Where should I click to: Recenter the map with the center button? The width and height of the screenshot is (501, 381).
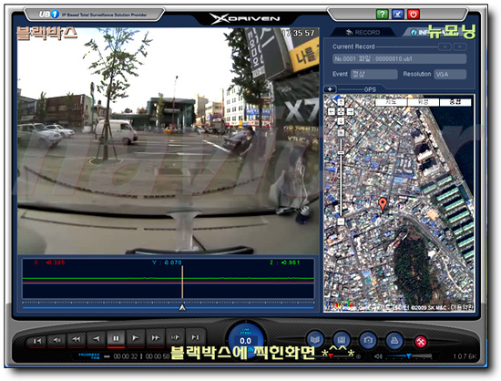click(341, 111)
